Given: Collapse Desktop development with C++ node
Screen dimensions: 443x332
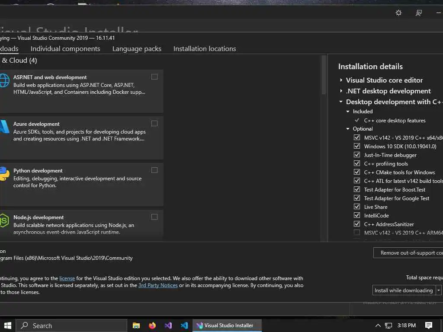Looking at the screenshot, I should point(341,102).
